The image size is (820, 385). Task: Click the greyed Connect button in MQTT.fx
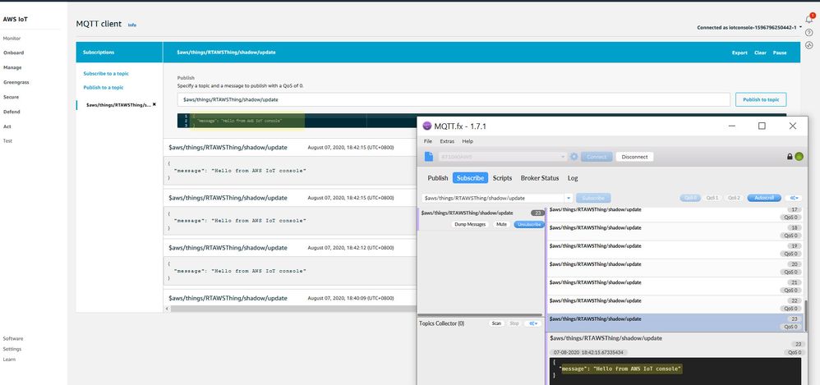coord(597,157)
